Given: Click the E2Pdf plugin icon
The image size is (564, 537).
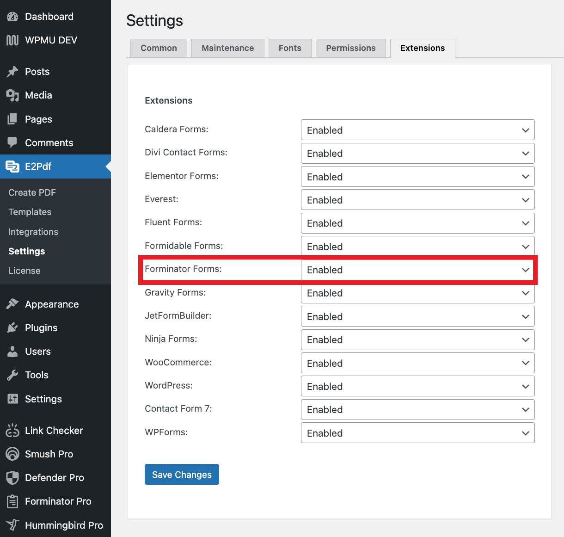Looking at the screenshot, I should (12, 167).
